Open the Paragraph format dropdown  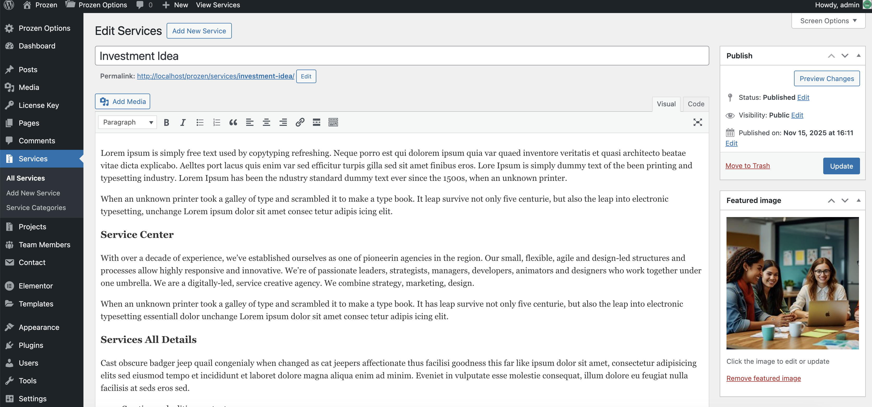(127, 122)
